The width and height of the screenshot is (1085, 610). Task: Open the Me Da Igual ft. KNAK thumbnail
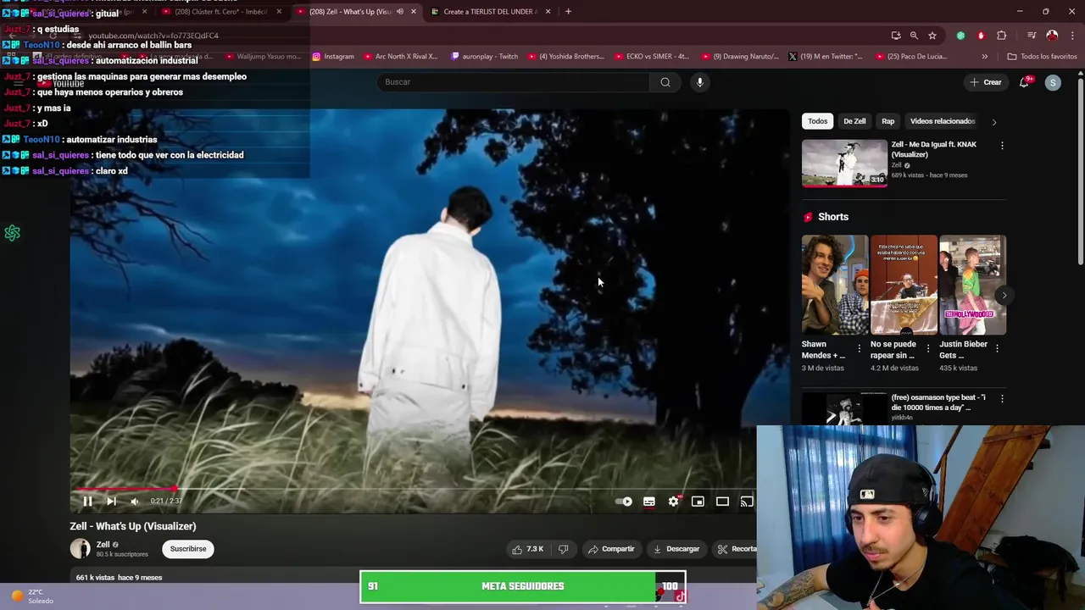[x=844, y=164]
